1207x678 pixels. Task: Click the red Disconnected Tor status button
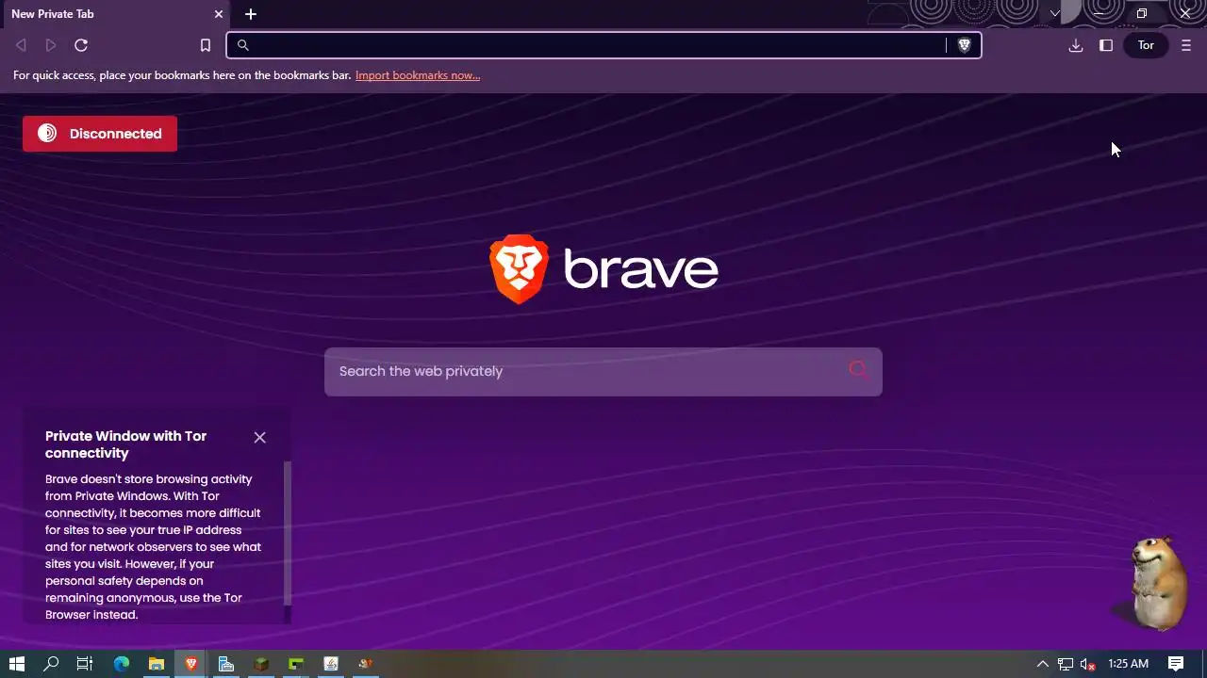click(x=100, y=134)
